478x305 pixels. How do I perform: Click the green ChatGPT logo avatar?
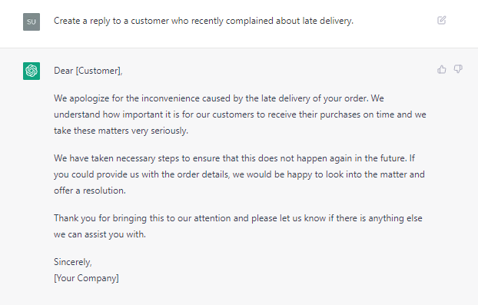(x=32, y=71)
